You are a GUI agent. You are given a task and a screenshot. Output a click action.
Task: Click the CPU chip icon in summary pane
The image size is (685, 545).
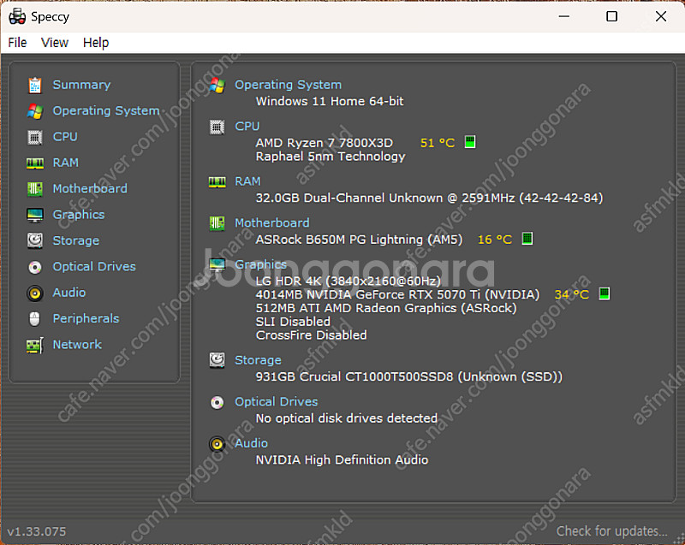tap(217, 127)
